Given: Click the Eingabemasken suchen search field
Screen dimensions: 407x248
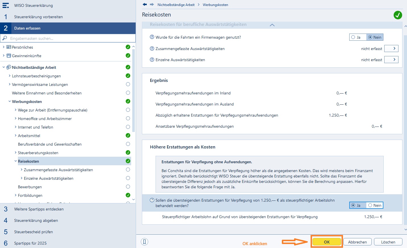Looking at the screenshot, I should pyautogui.click(x=68, y=38).
